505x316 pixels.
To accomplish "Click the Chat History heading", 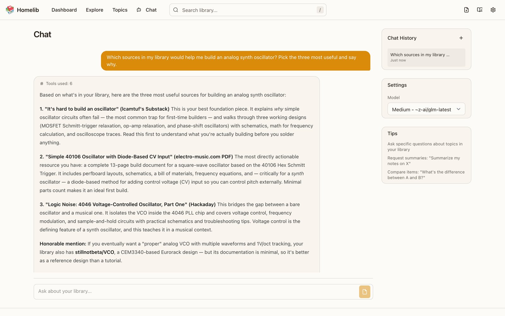I will pyautogui.click(x=402, y=38).
